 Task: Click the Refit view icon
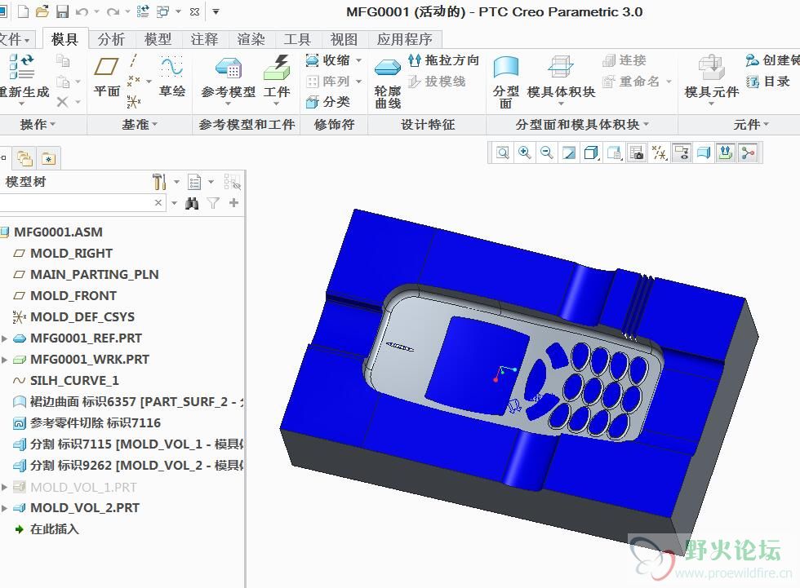coord(503,153)
